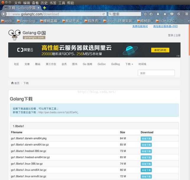Go back with the browser back arrow
190x180 pixels.
(x=4, y=14)
